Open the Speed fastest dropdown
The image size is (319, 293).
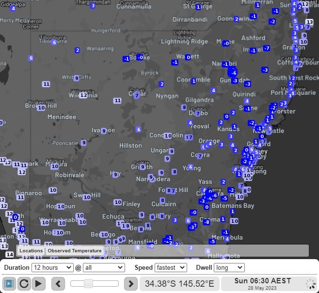[x=171, y=267]
